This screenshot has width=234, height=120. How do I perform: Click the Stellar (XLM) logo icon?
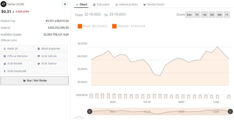(x=3, y=4)
